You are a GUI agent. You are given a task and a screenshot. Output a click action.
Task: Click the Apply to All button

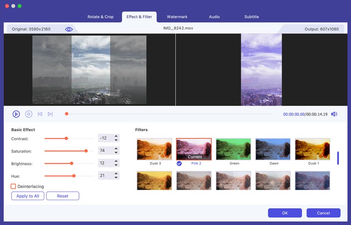(x=28, y=196)
